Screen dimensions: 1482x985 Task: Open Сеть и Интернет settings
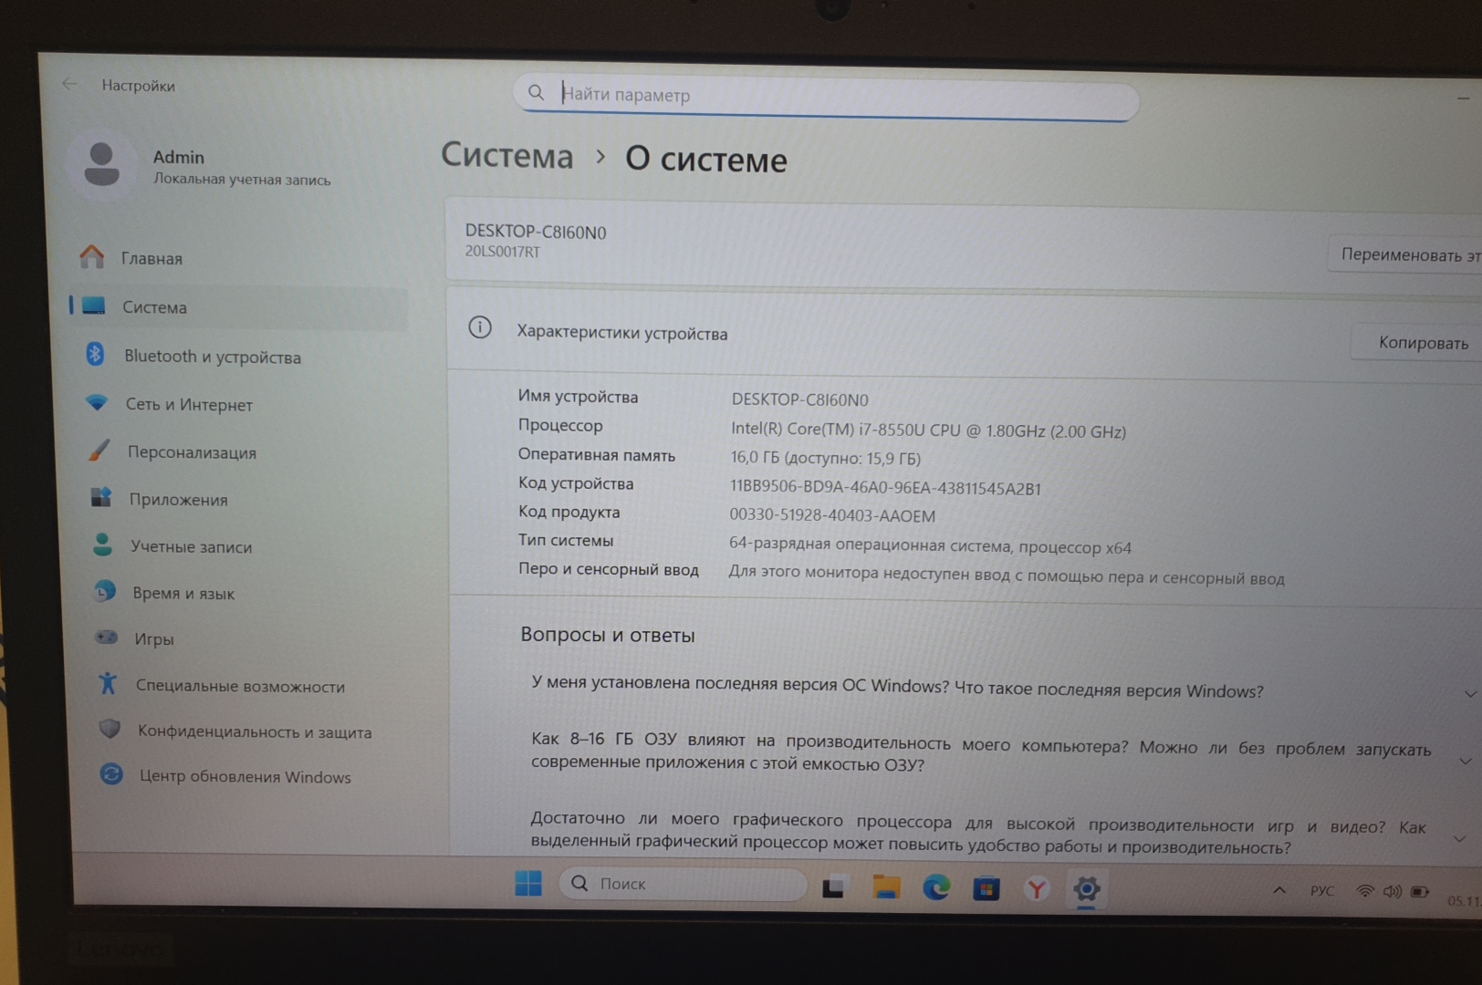pyautogui.click(x=188, y=404)
